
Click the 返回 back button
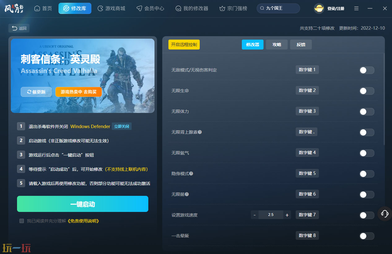click(x=19, y=28)
